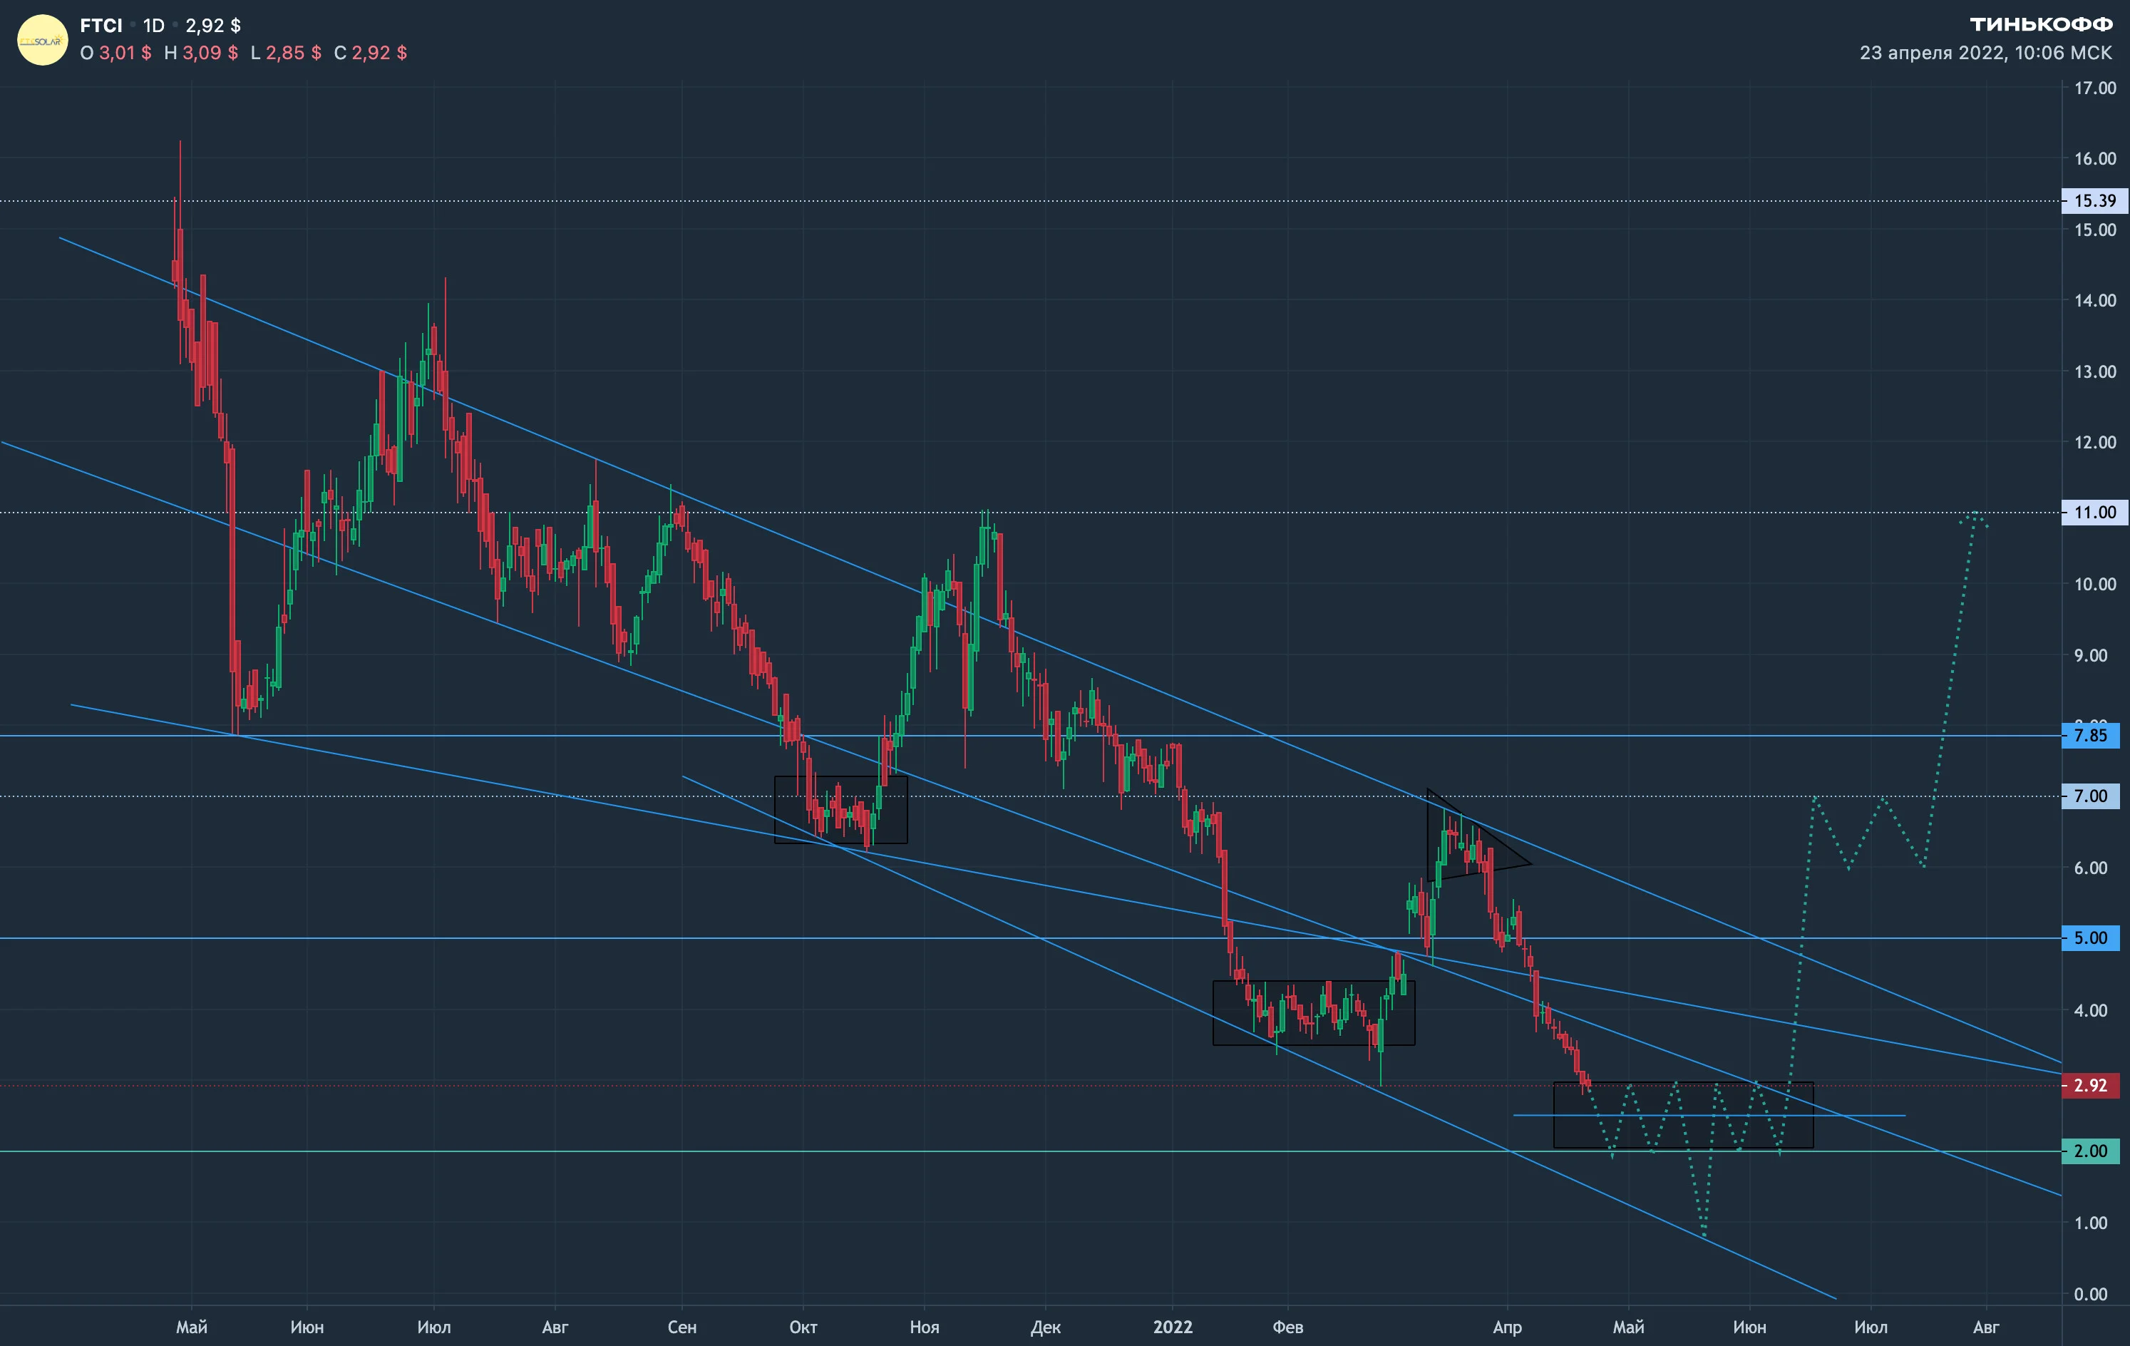The width and height of the screenshot is (2130, 1346).
Task: Click the 7.00 dotted level price label
Action: click(2090, 796)
